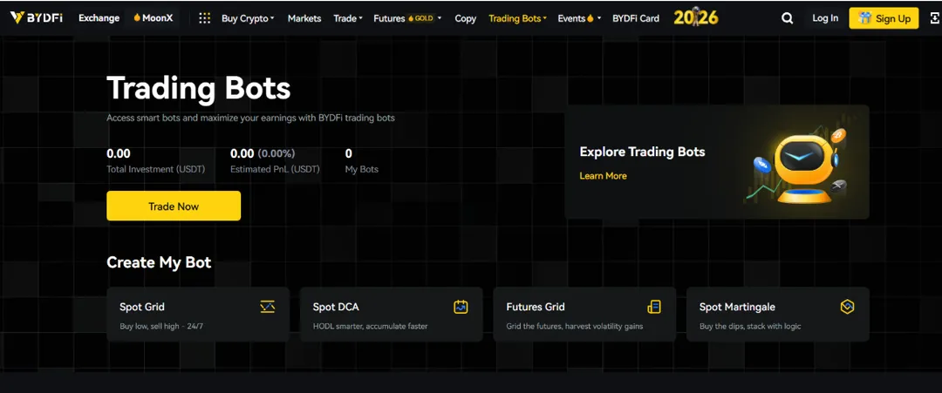Image resolution: width=942 pixels, height=393 pixels.
Task: Click 'Grid the futures, harvest volatility gains'
Action: point(574,327)
